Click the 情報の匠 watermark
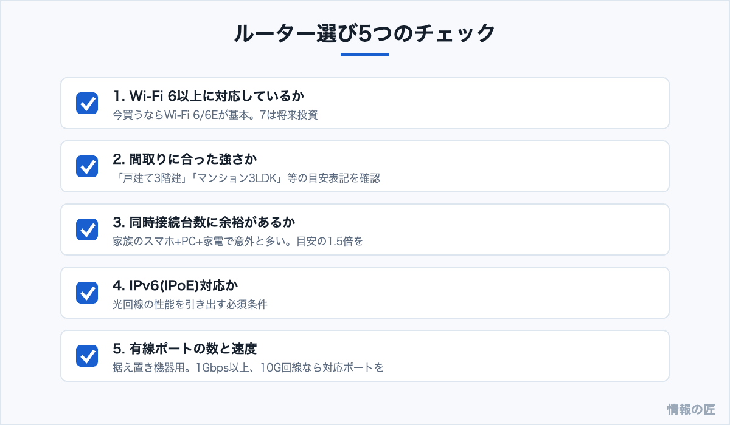 690,409
